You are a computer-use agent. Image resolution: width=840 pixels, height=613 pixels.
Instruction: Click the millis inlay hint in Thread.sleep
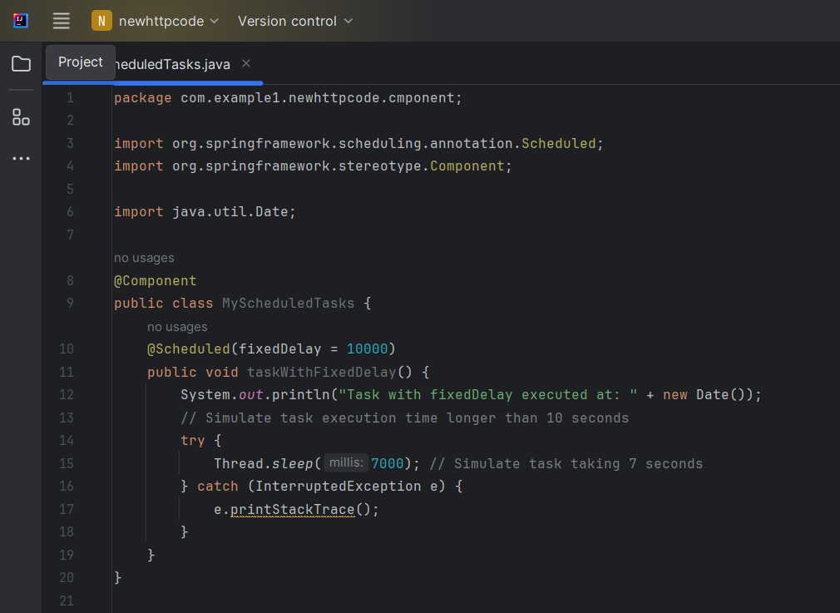click(346, 462)
